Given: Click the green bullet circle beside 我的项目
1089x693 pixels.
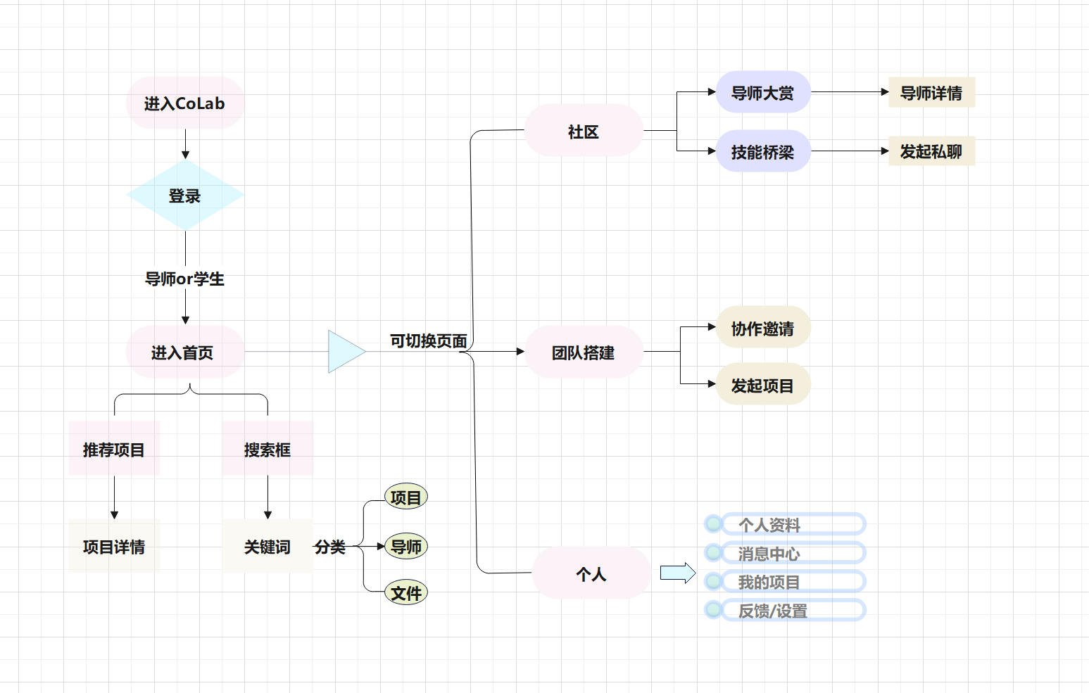Looking at the screenshot, I should [713, 581].
